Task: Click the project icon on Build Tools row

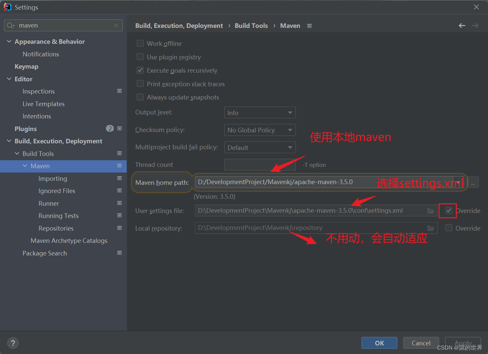Action: (120, 153)
